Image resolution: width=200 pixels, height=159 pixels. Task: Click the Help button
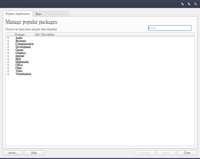point(34,153)
